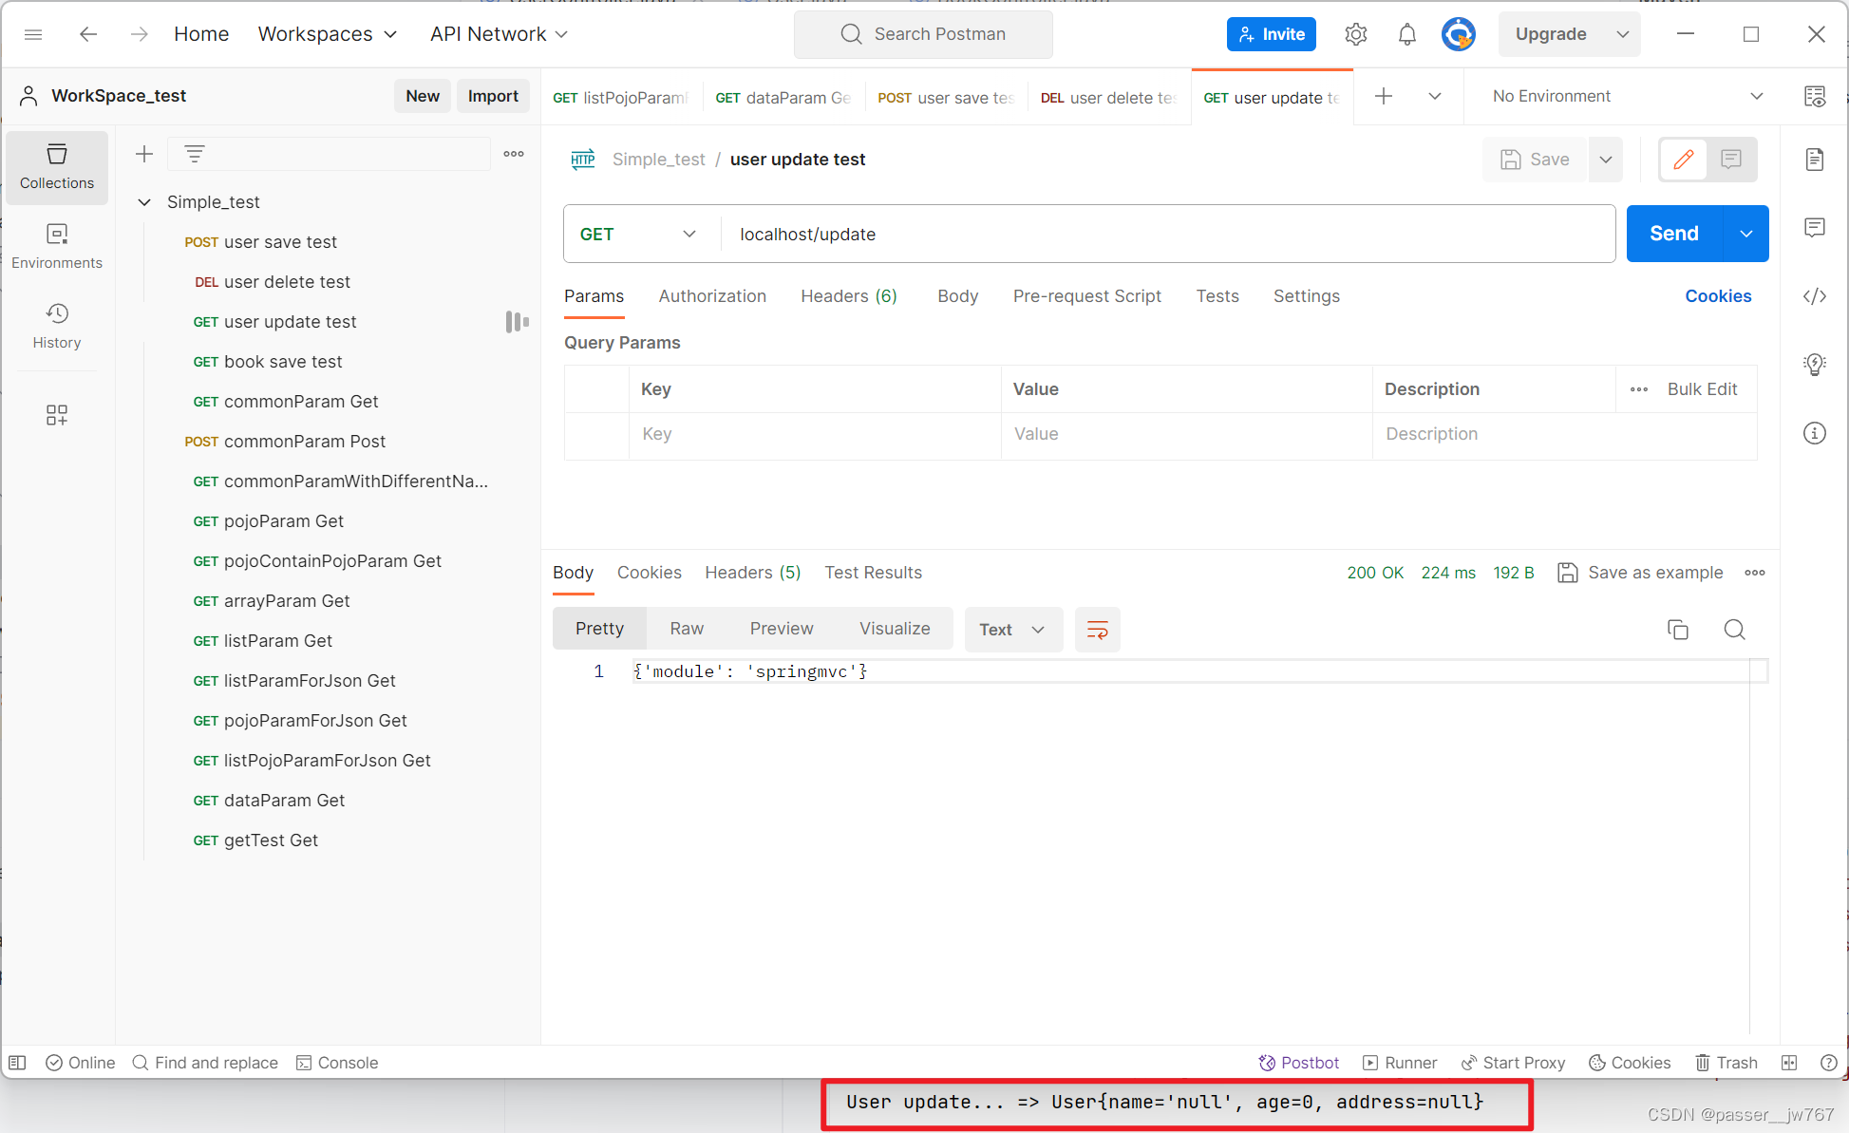Expand Send options dropdown arrow
Viewport: 1849px width, 1133px height.
coord(1746,234)
